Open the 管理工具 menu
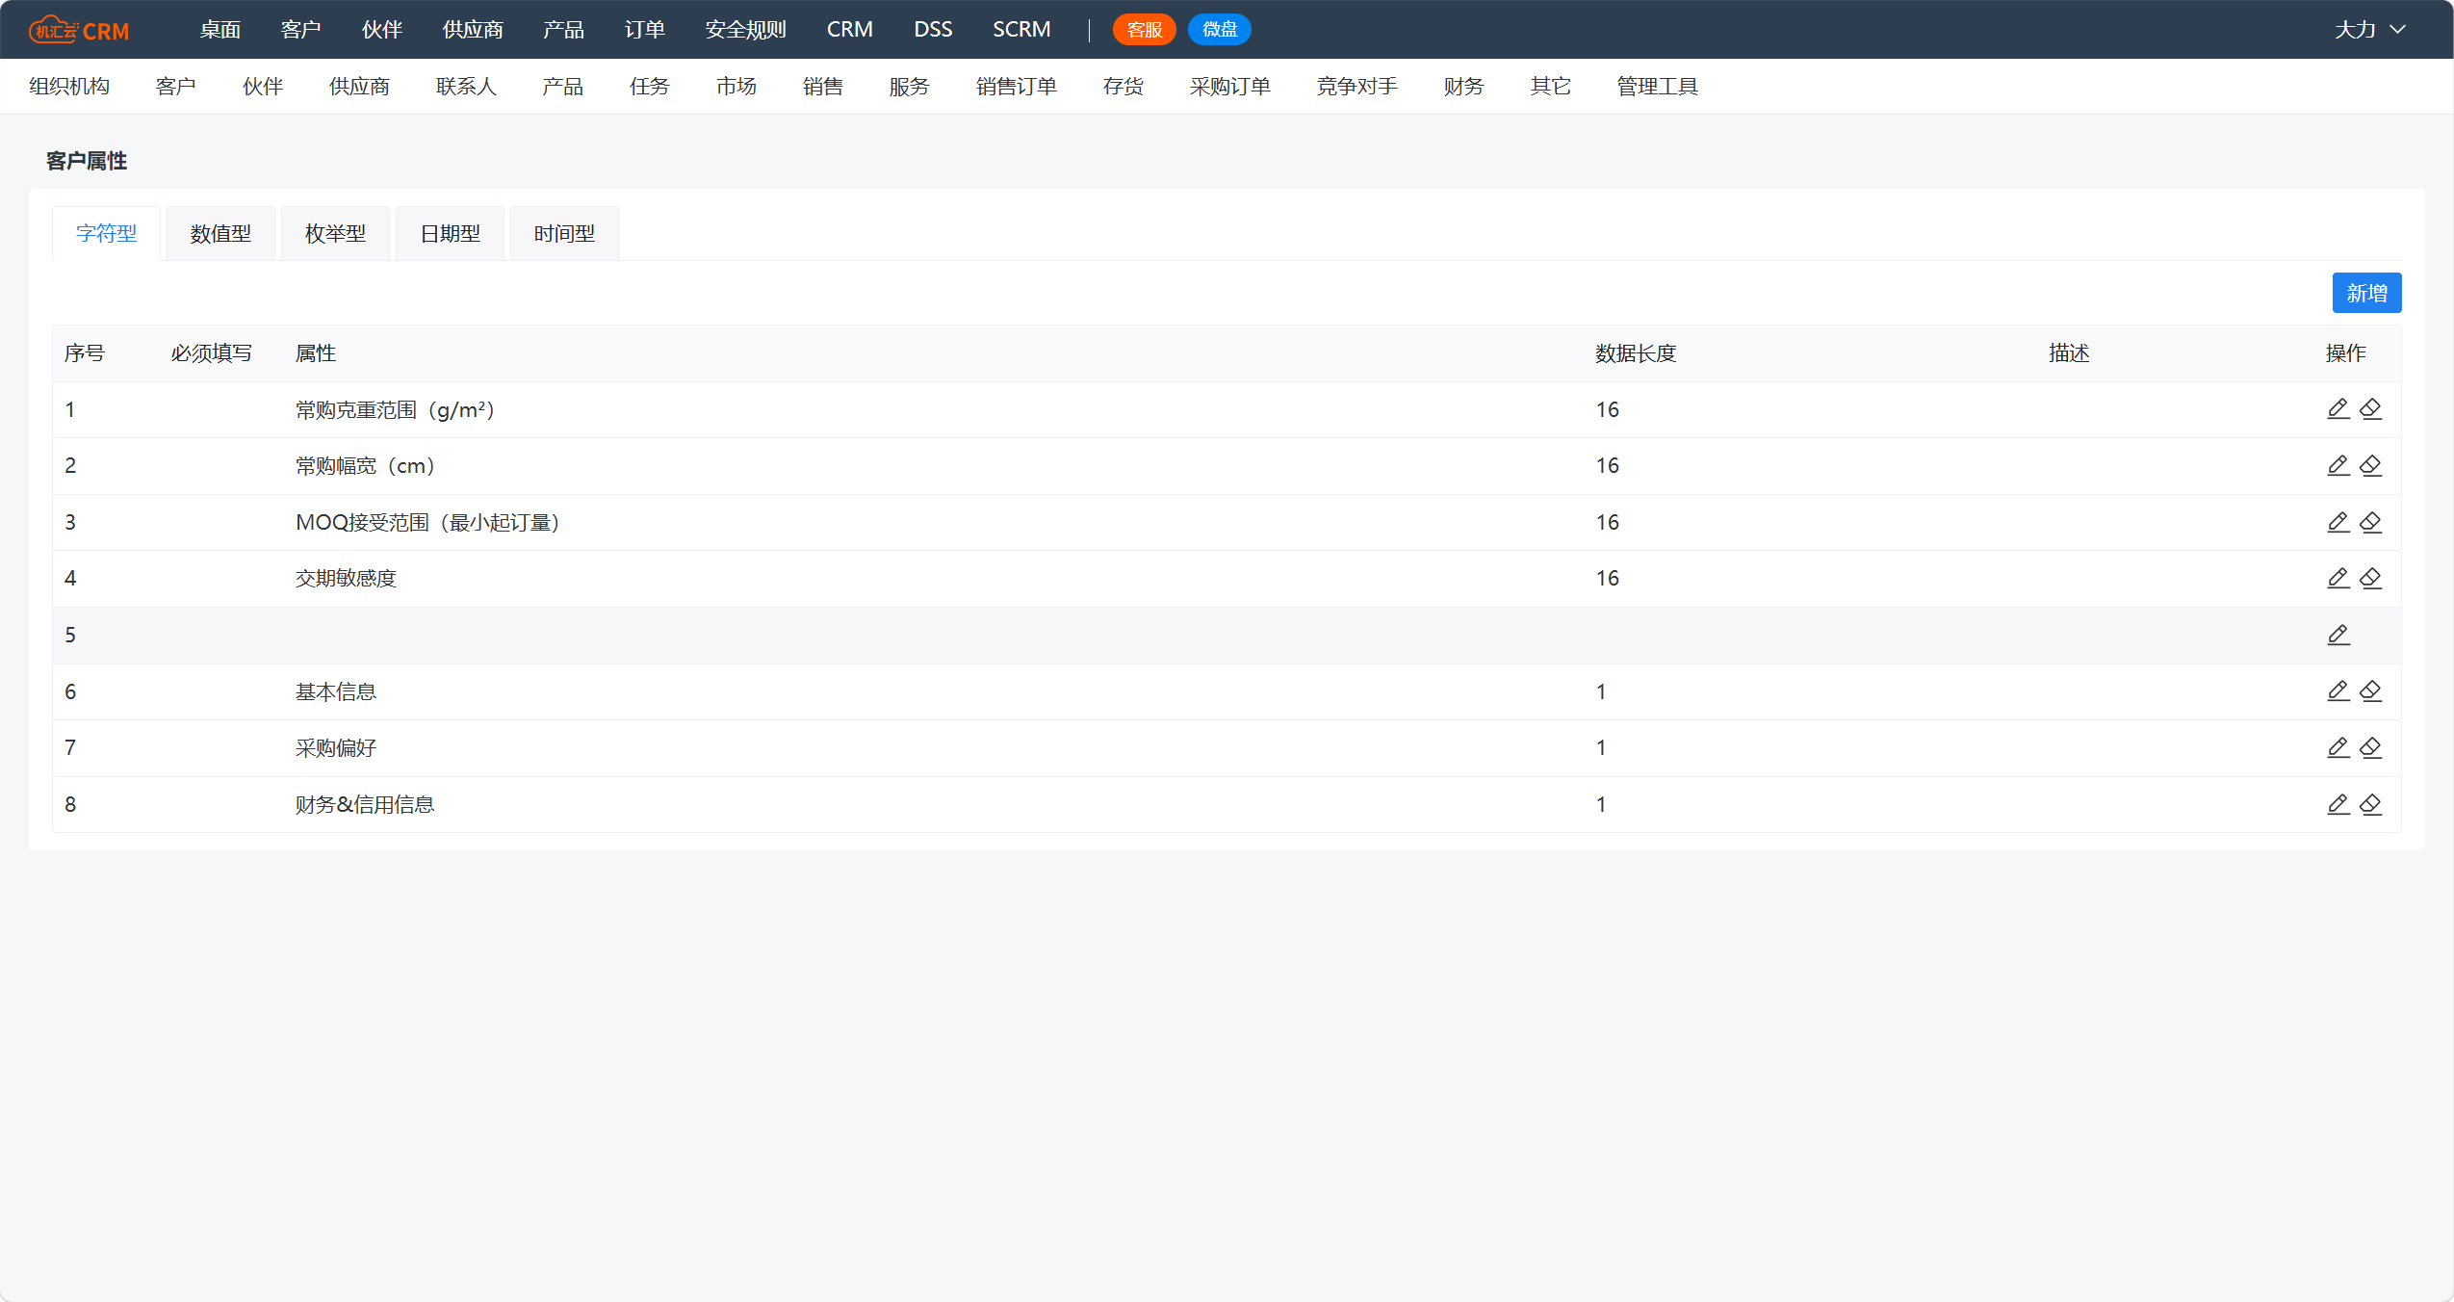This screenshot has width=2454, height=1302. (x=1657, y=87)
